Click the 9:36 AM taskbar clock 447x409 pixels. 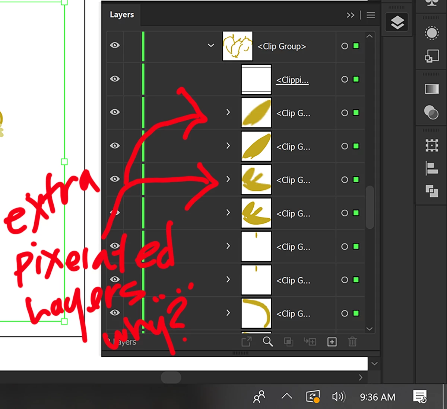tap(377, 397)
